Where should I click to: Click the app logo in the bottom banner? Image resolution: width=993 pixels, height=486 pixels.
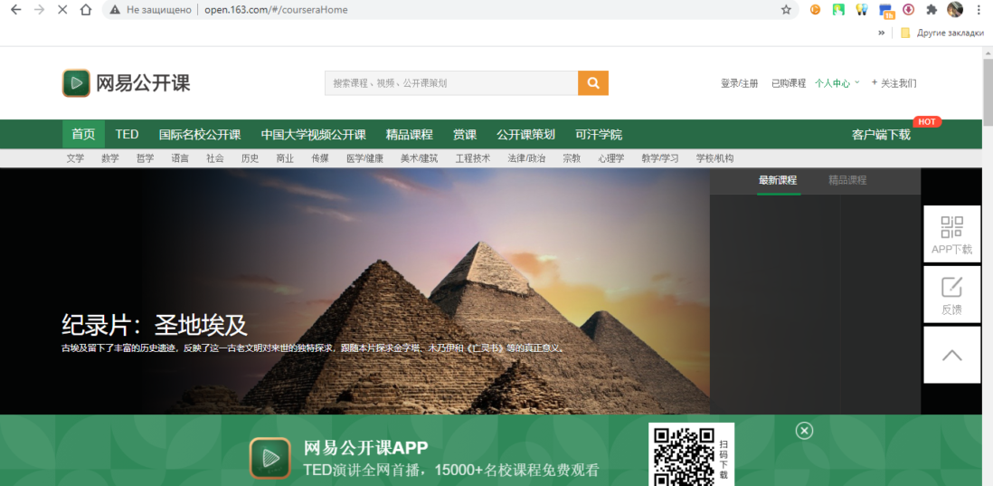click(270, 458)
